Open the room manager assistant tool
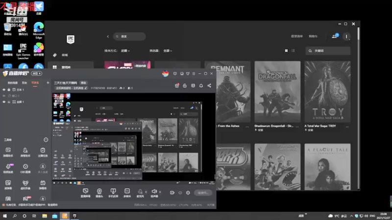 pos(25,152)
